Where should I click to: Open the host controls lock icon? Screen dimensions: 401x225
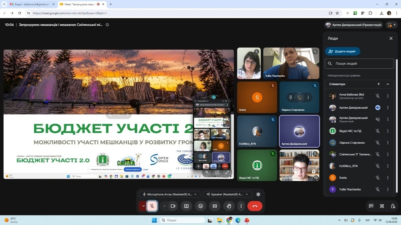393,206
